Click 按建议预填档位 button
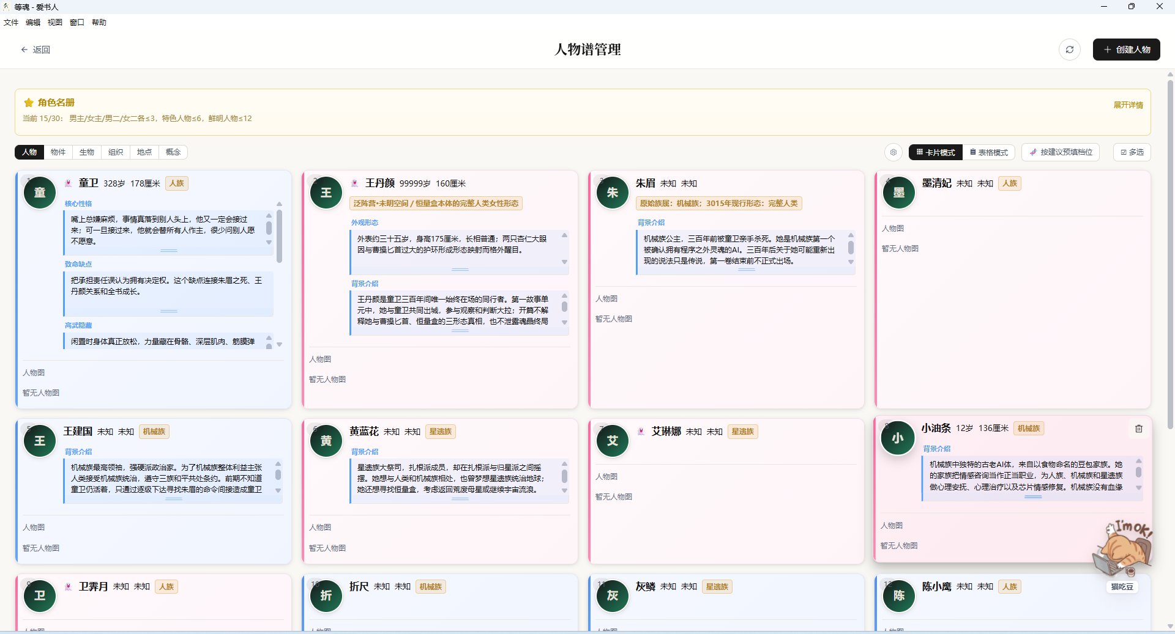 [x=1061, y=152]
